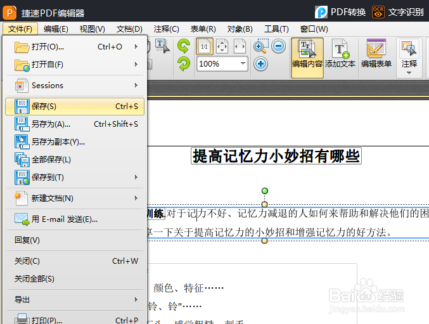Viewport: 429px width, 324px height.
Task: Open the 工具(T) menu
Action: 276,29
